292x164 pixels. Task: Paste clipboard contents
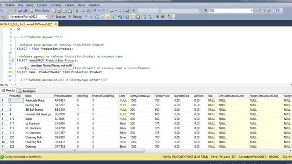pos(88,10)
